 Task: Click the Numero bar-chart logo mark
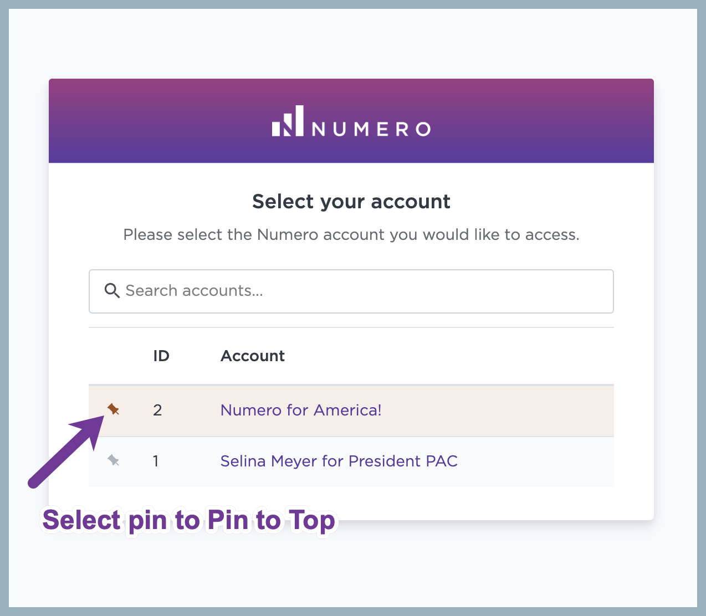tap(288, 121)
